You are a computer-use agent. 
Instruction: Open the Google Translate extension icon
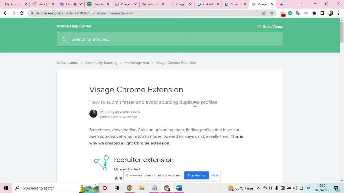pyautogui.click(x=298, y=13)
